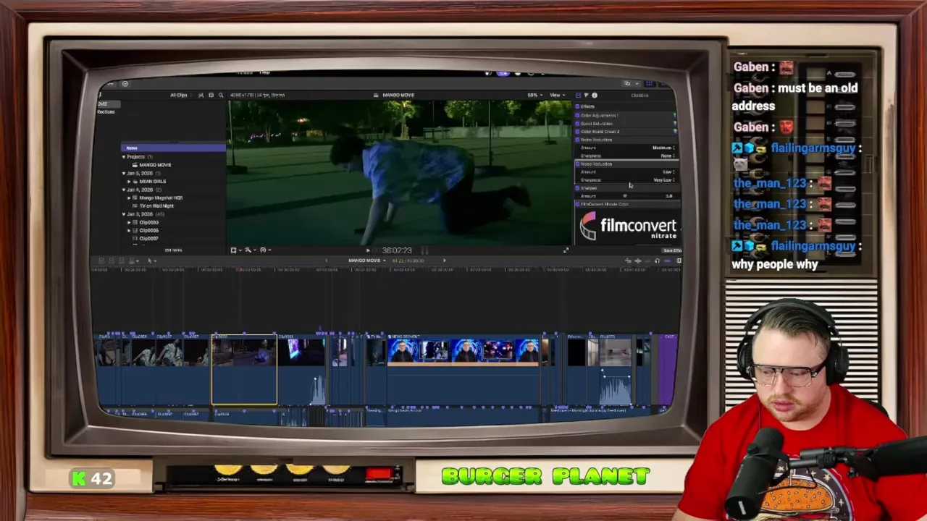Toggle FilmConvert Nitrate Color checkbox

click(577, 204)
